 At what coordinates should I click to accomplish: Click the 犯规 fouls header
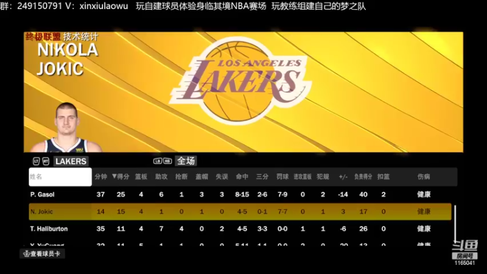click(323, 177)
